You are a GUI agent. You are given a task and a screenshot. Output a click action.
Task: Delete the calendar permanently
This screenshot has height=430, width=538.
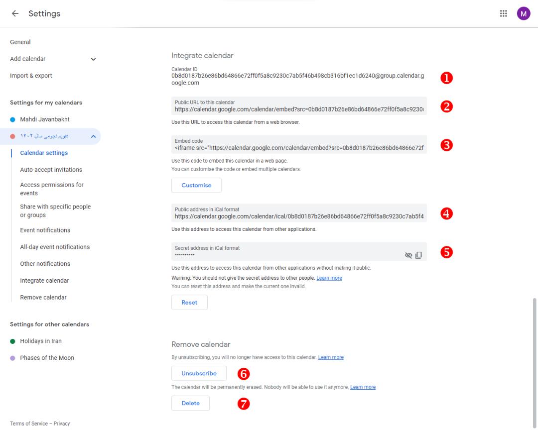coord(190,403)
